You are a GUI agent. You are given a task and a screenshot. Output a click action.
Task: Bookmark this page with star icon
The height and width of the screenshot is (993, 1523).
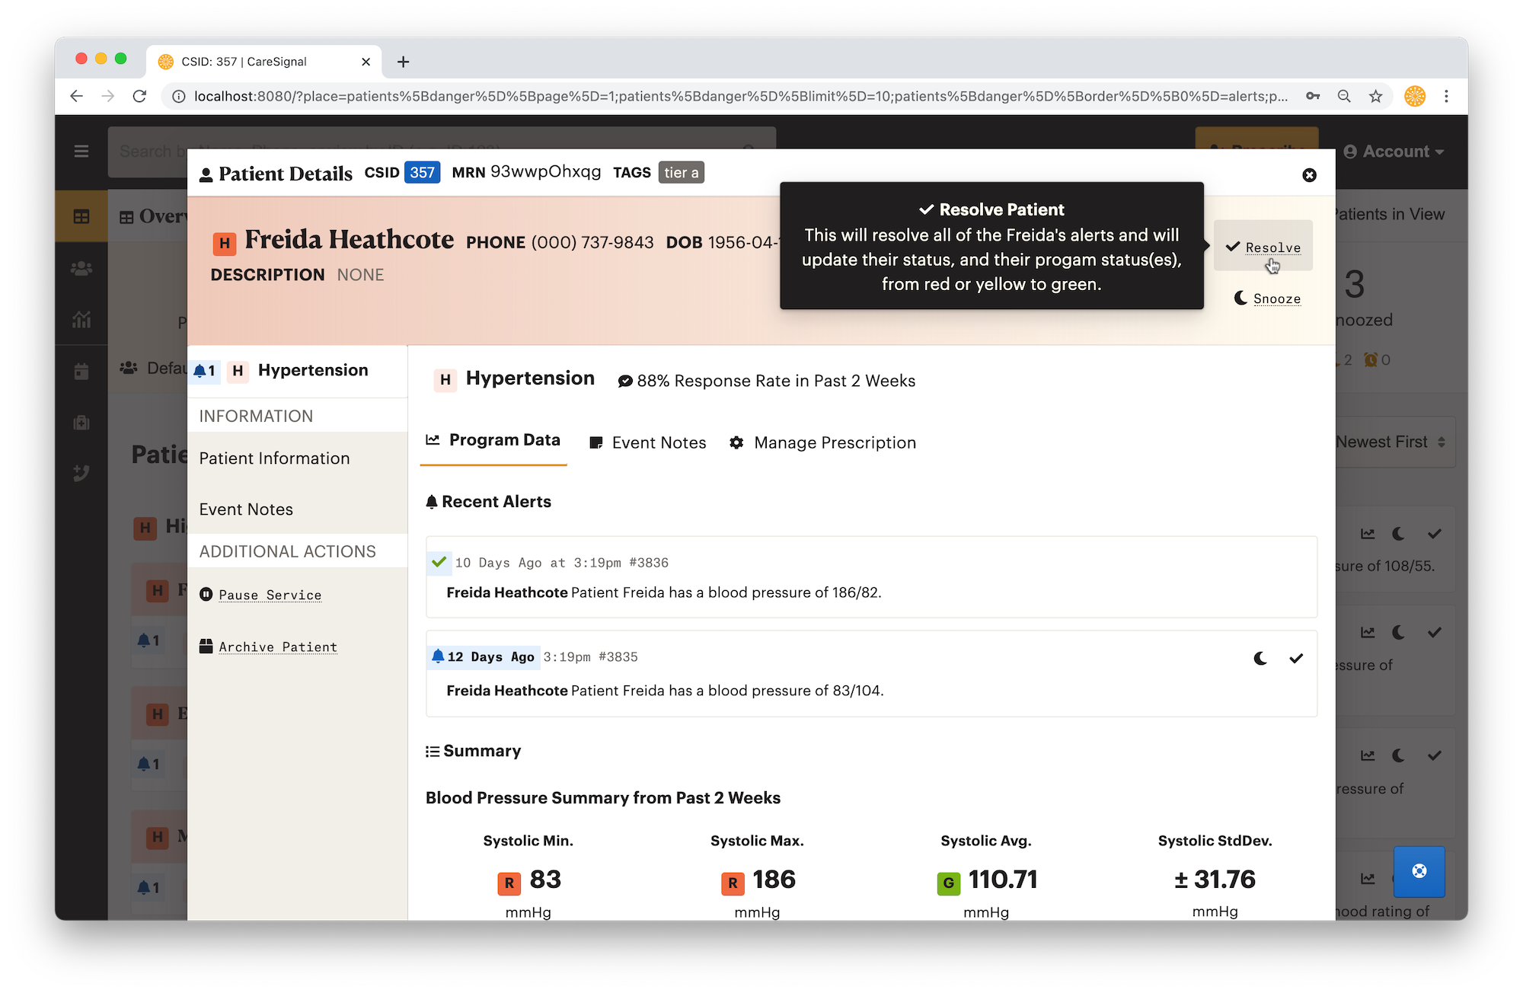coord(1375,96)
